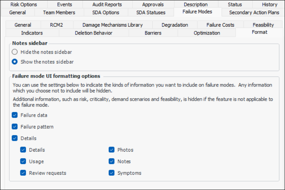This screenshot has width=285, height=190.
Task: Uncheck the Symptoms checkbox
Action: pyautogui.click(x=112, y=173)
